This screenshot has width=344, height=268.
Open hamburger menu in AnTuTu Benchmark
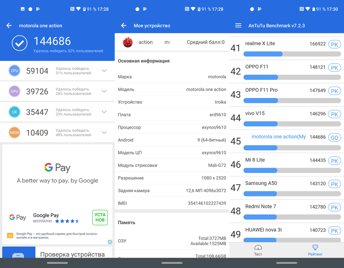238,26
